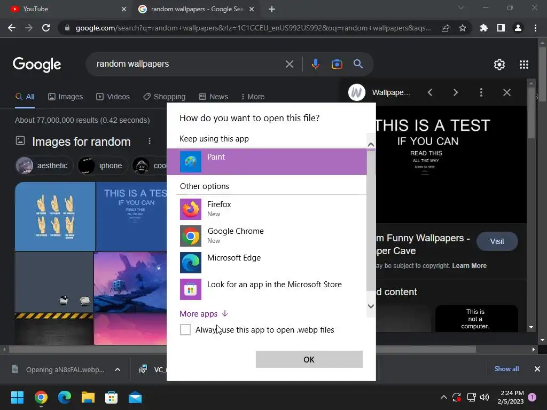Open the Windows Start menu

pos(17,397)
